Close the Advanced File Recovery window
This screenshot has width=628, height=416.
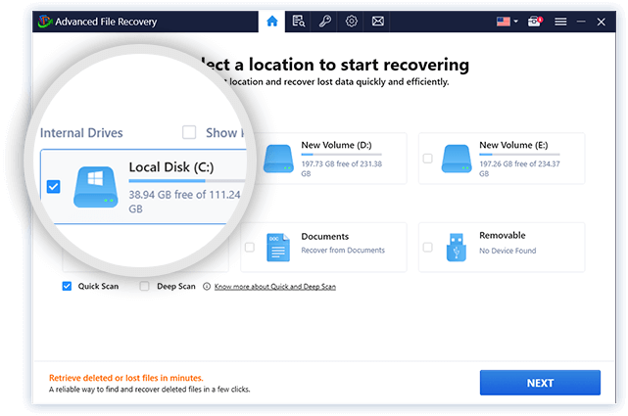(602, 22)
